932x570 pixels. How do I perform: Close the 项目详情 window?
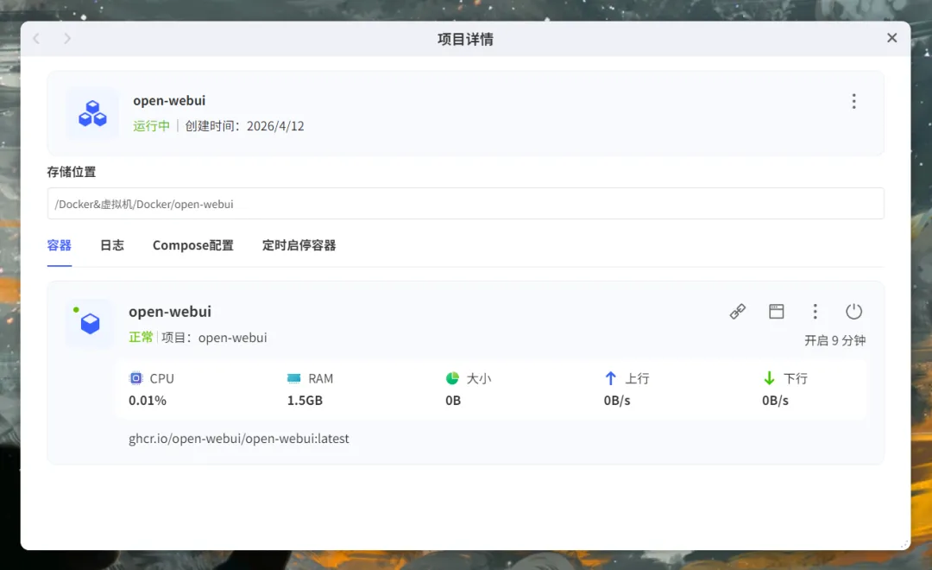891,38
